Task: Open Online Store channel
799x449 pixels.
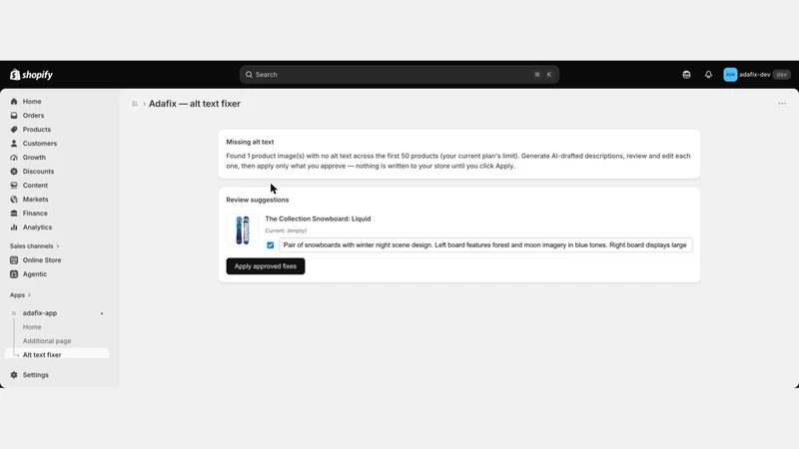Action: (x=42, y=260)
